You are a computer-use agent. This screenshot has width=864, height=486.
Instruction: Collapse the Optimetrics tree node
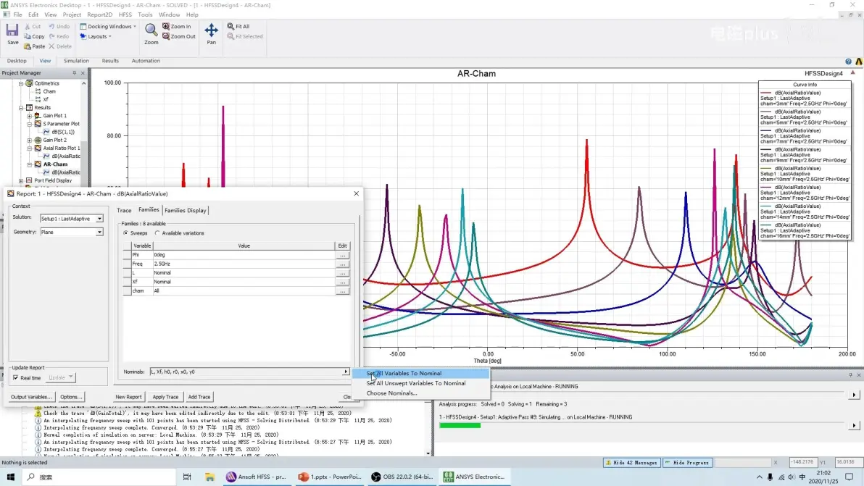pos(21,84)
